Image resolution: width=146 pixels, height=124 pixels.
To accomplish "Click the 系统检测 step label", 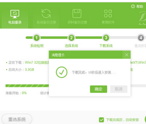I will pos(36,46).
